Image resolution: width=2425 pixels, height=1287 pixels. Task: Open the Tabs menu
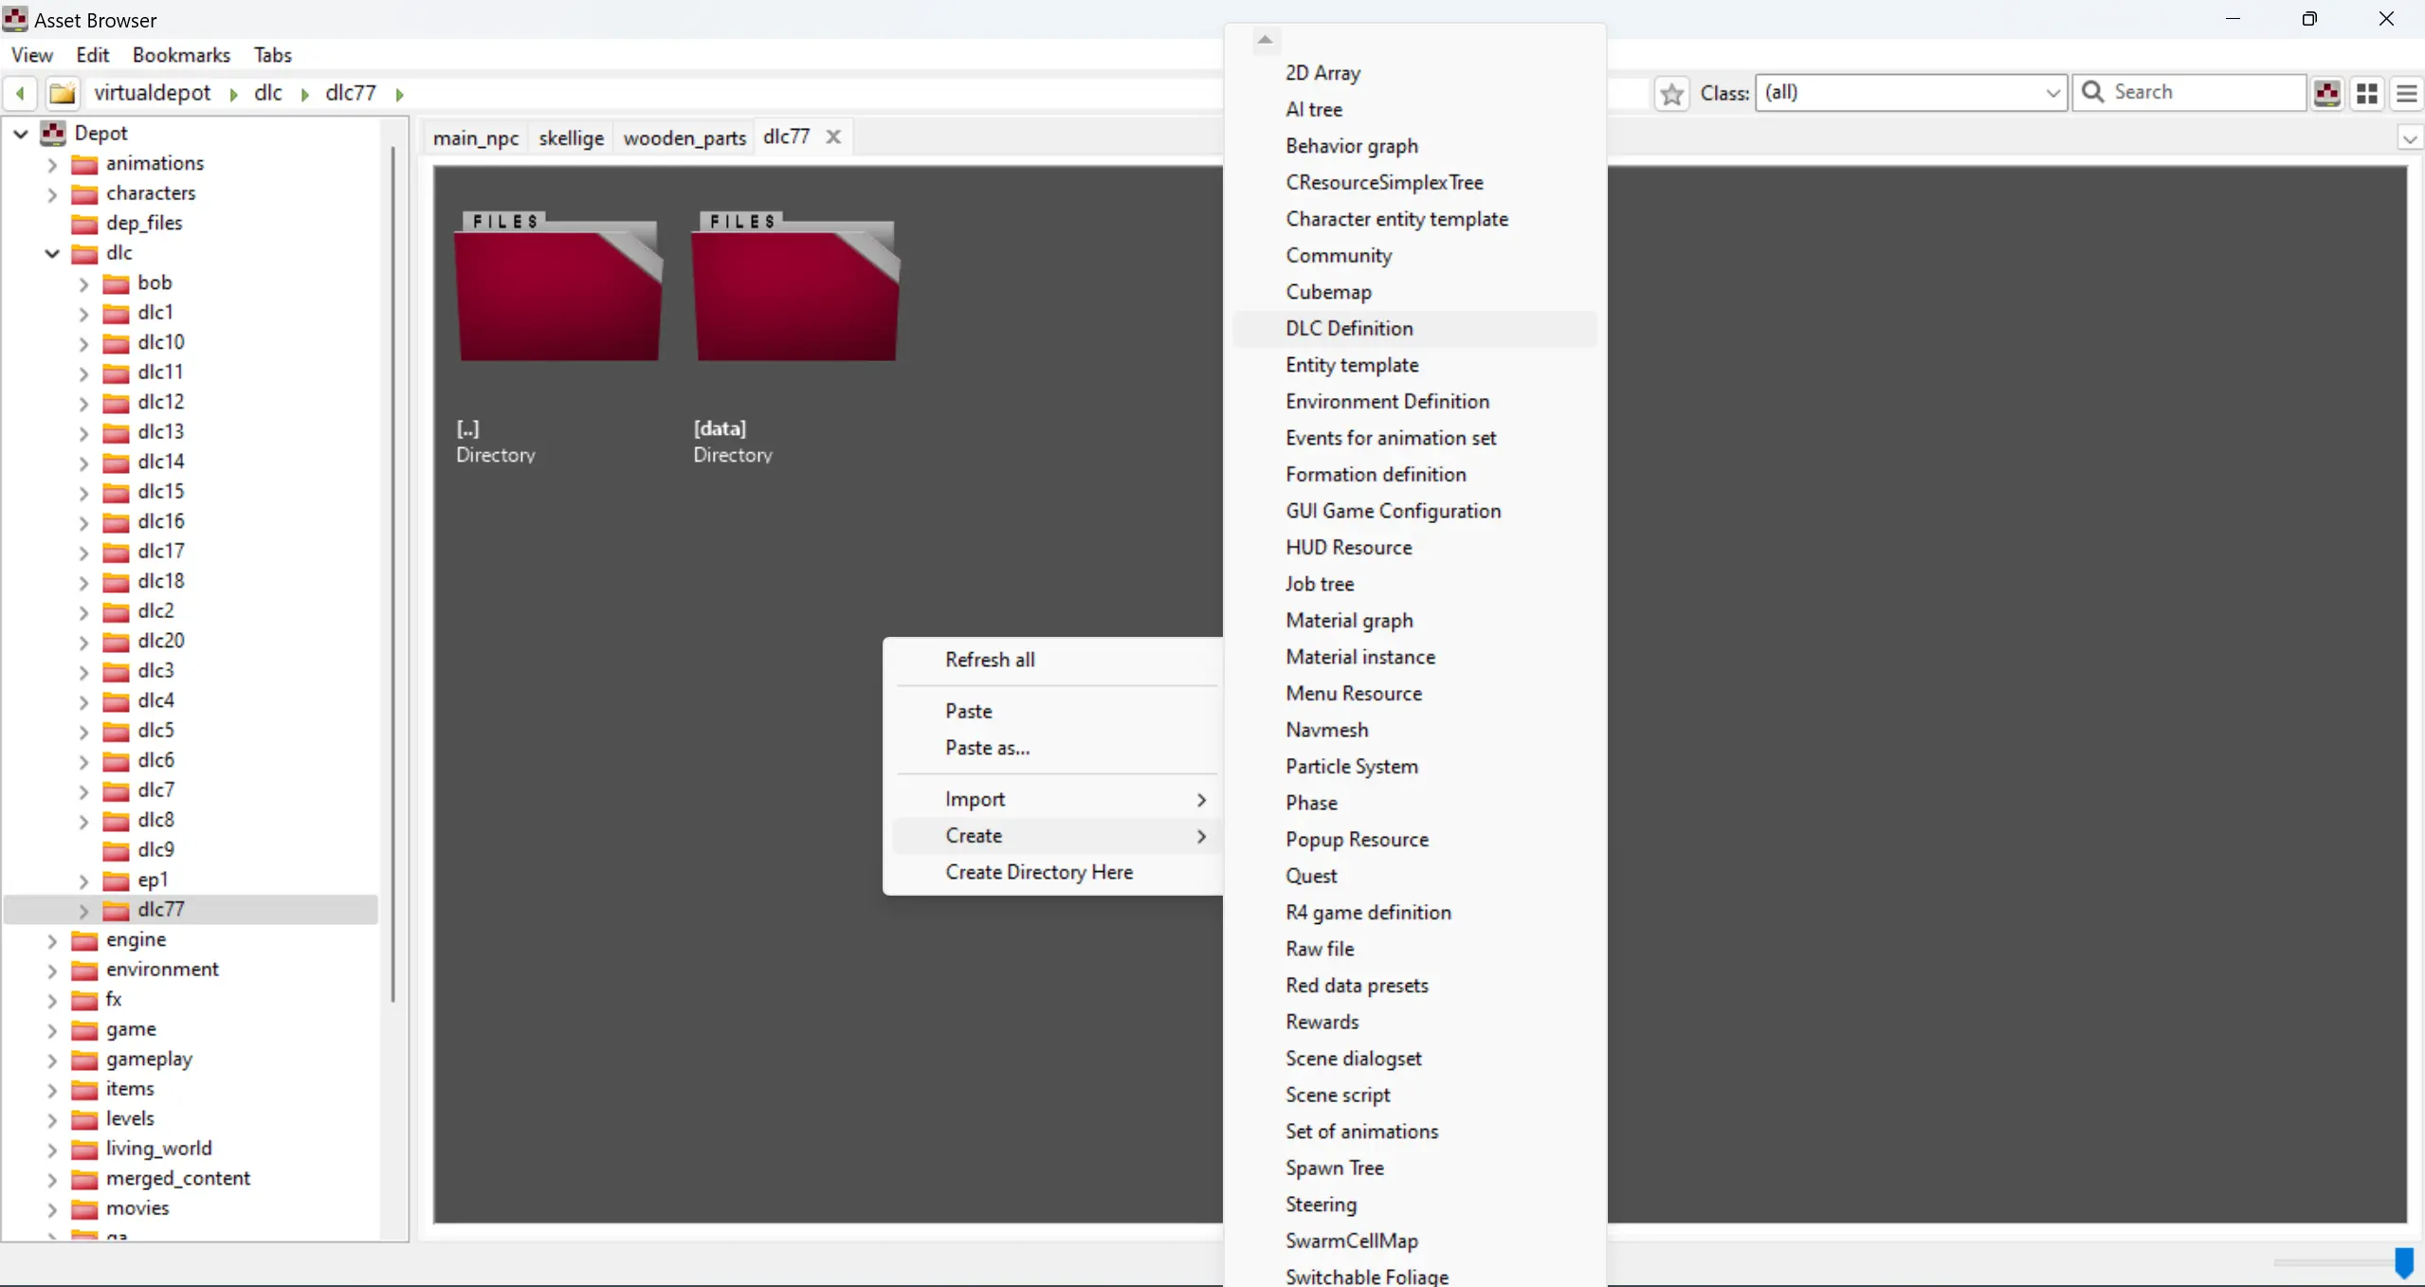coord(272,55)
